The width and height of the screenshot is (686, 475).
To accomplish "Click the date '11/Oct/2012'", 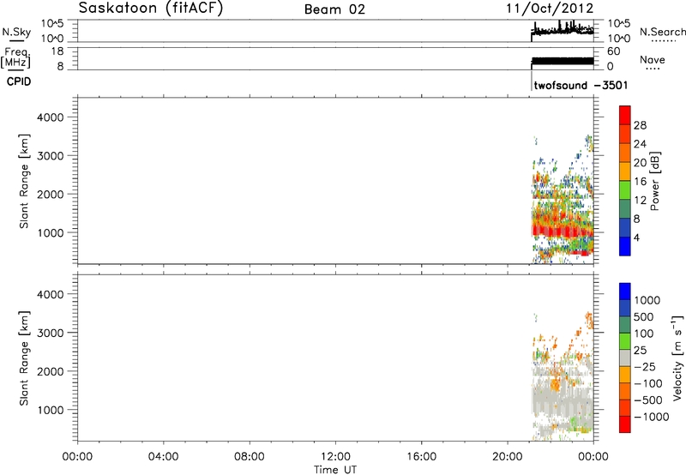I will click(550, 9).
